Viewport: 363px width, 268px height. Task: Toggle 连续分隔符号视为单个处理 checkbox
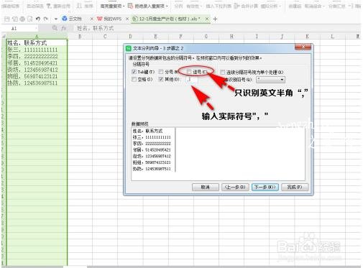coord(223,72)
